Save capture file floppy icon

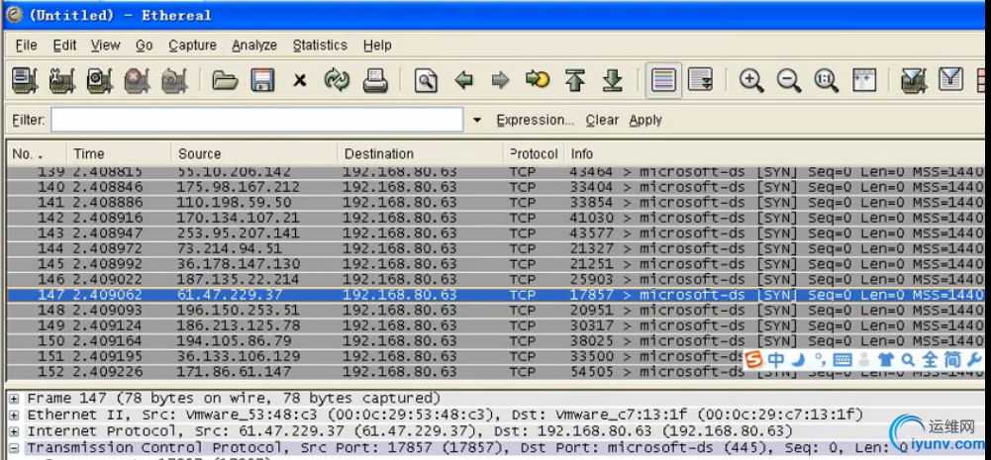[x=262, y=80]
